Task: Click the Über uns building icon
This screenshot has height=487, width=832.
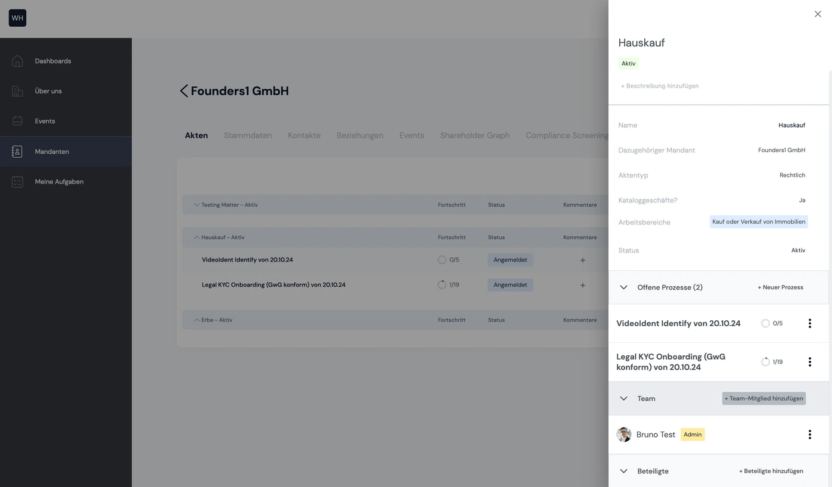Action: click(x=17, y=91)
